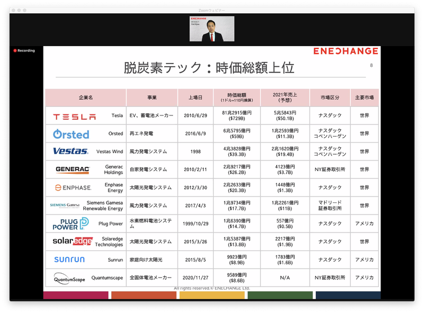Click Plug Power market アメリカ
The height and width of the screenshot is (313, 424).
(364, 223)
